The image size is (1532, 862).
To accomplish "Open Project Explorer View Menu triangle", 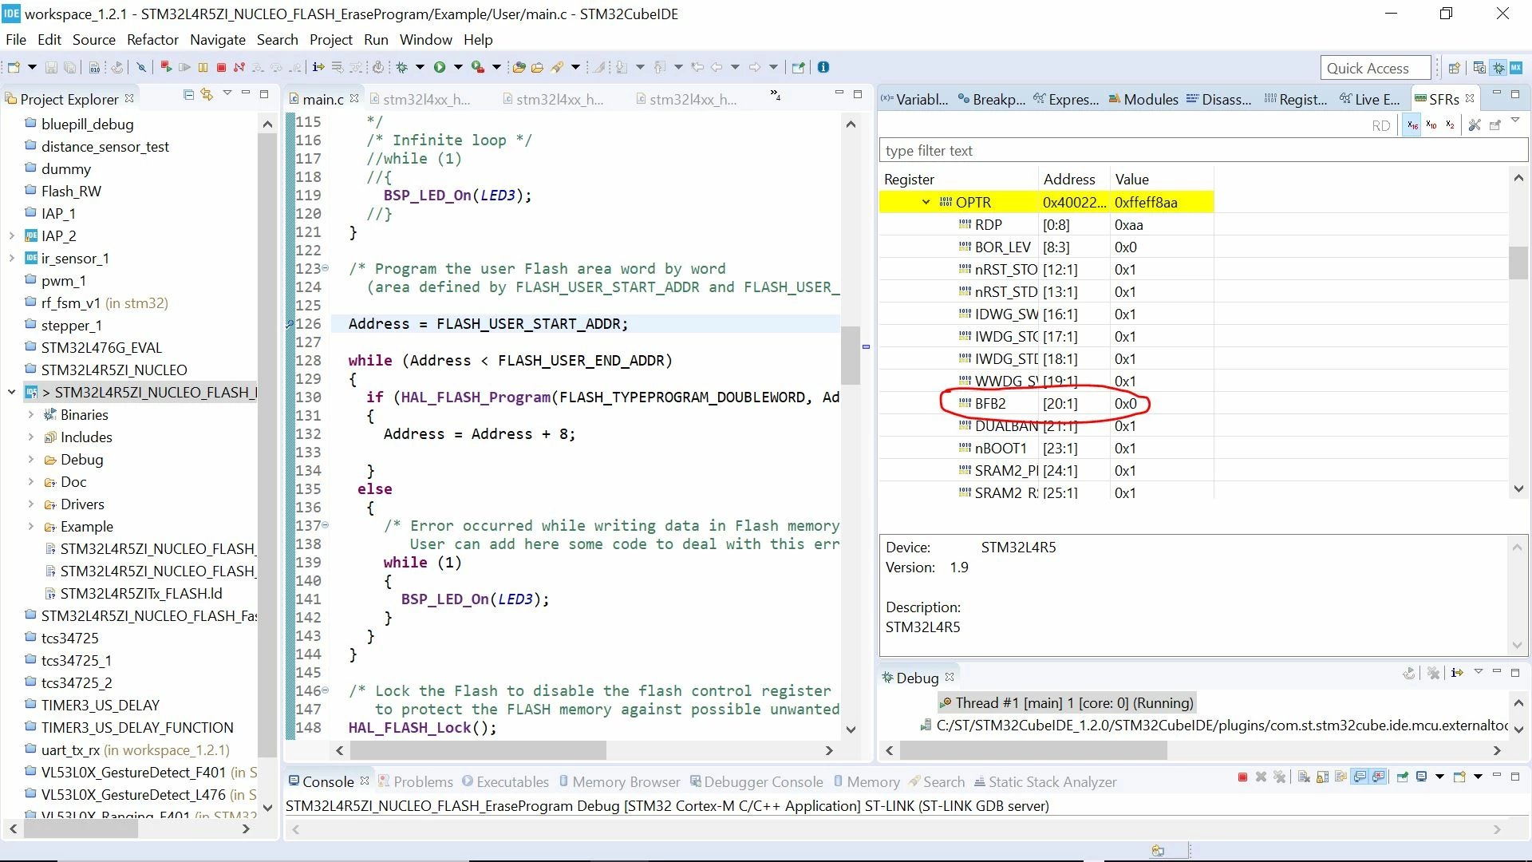I will 227,94.
